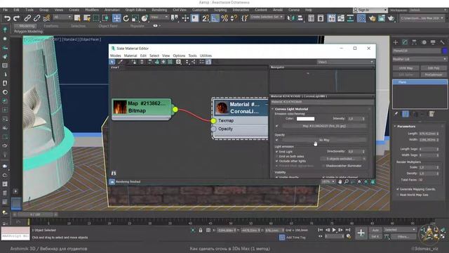Toggle the 2.5D Snaps icon

point(206,18)
